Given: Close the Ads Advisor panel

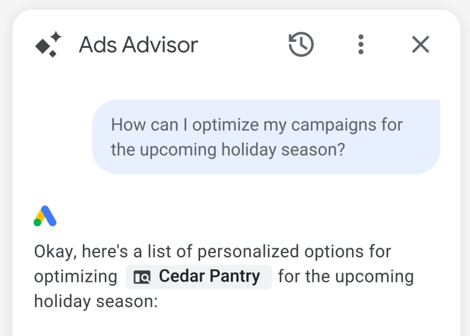Looking at the screenshot, I should click(x=420, y=44).
